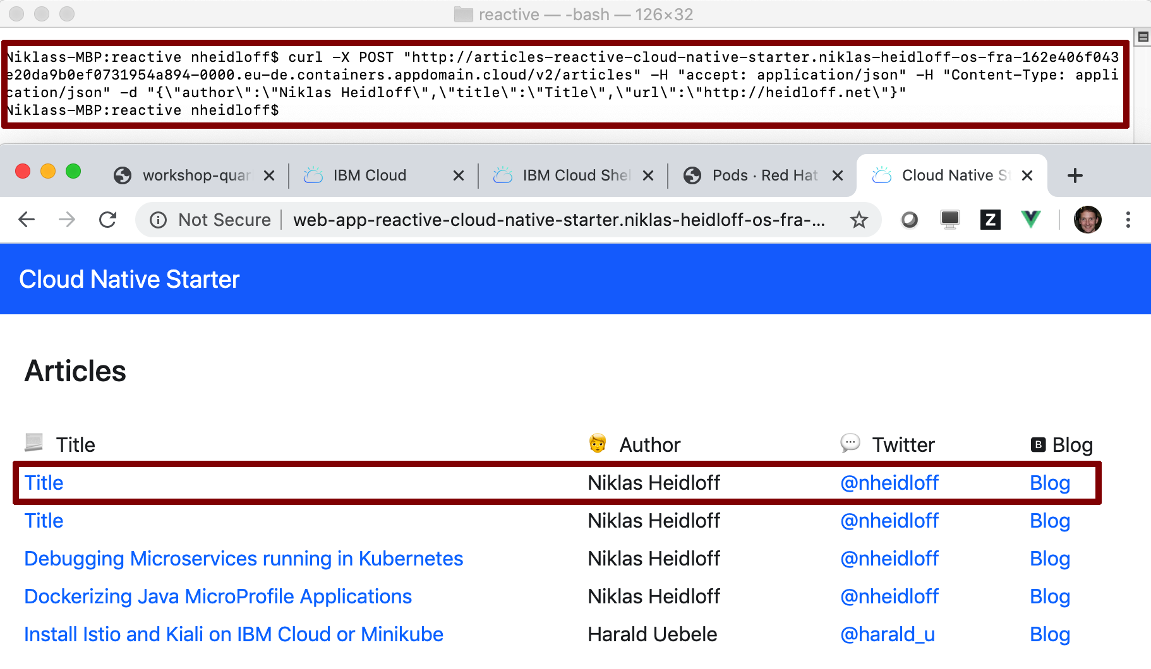This screenshot has width=1151, height=669.
Task: Click the Blog column header
Action: click(x=1072, y=445)
